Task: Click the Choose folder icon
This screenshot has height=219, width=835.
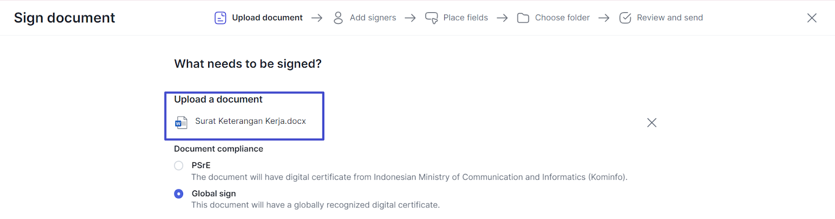Action: [x=523, y=18]
